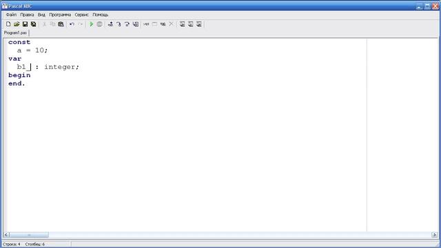Click the 'b1' variable name
This screenshot has width=441, height=248.
click(21, 67)
